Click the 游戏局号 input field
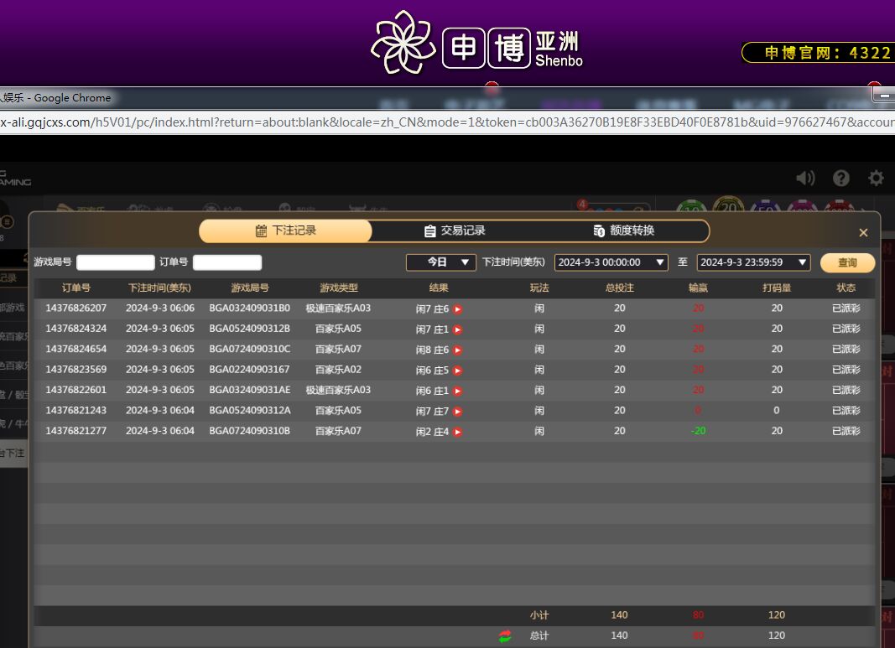Screen dimensions: 895x648 (116, 262)
